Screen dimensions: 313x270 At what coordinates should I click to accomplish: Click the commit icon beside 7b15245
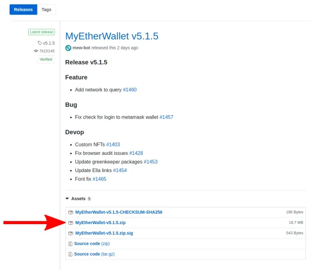[36, 51]
